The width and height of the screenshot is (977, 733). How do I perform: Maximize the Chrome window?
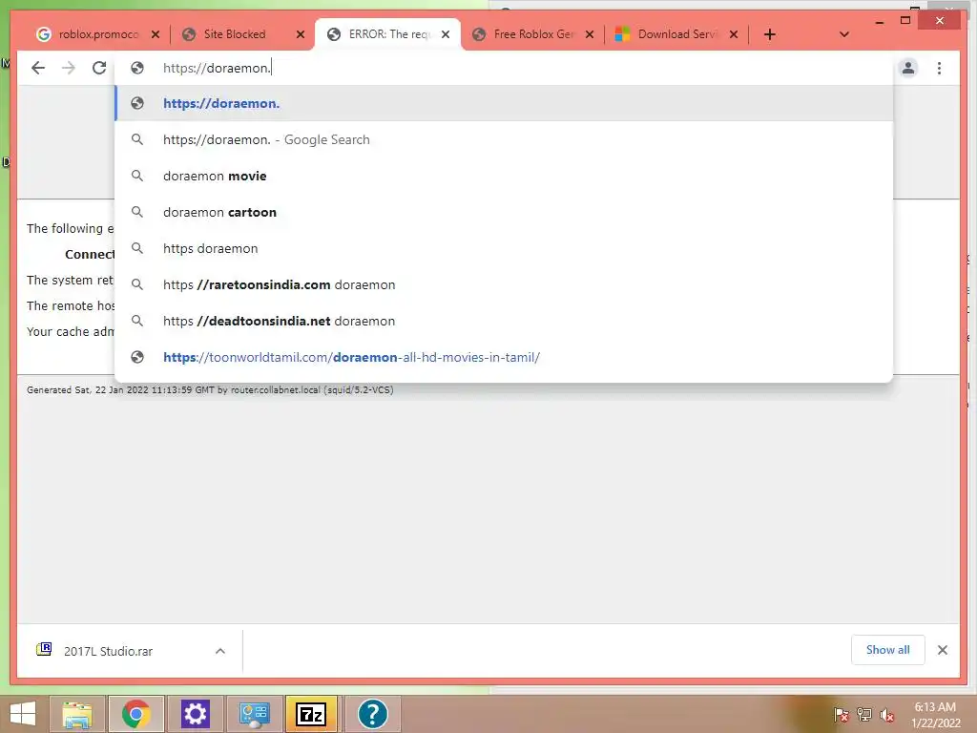905,21
